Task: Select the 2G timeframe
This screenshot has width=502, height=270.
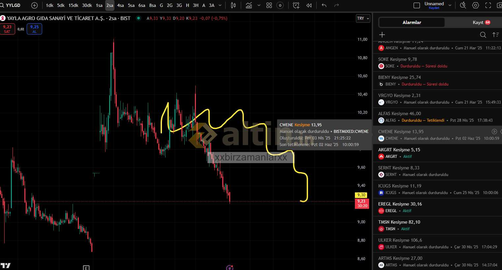Action: (170, 5)
